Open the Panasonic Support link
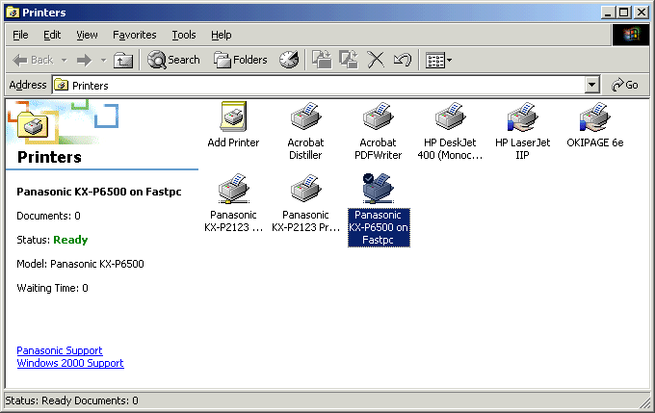This screenshot has width=655, height=413. (x=60, y=350)
